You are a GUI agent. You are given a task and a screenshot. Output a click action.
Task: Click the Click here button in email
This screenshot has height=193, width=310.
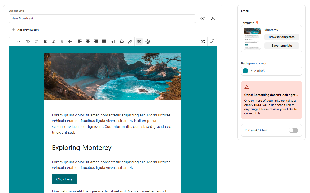click(x=64, y=179)
